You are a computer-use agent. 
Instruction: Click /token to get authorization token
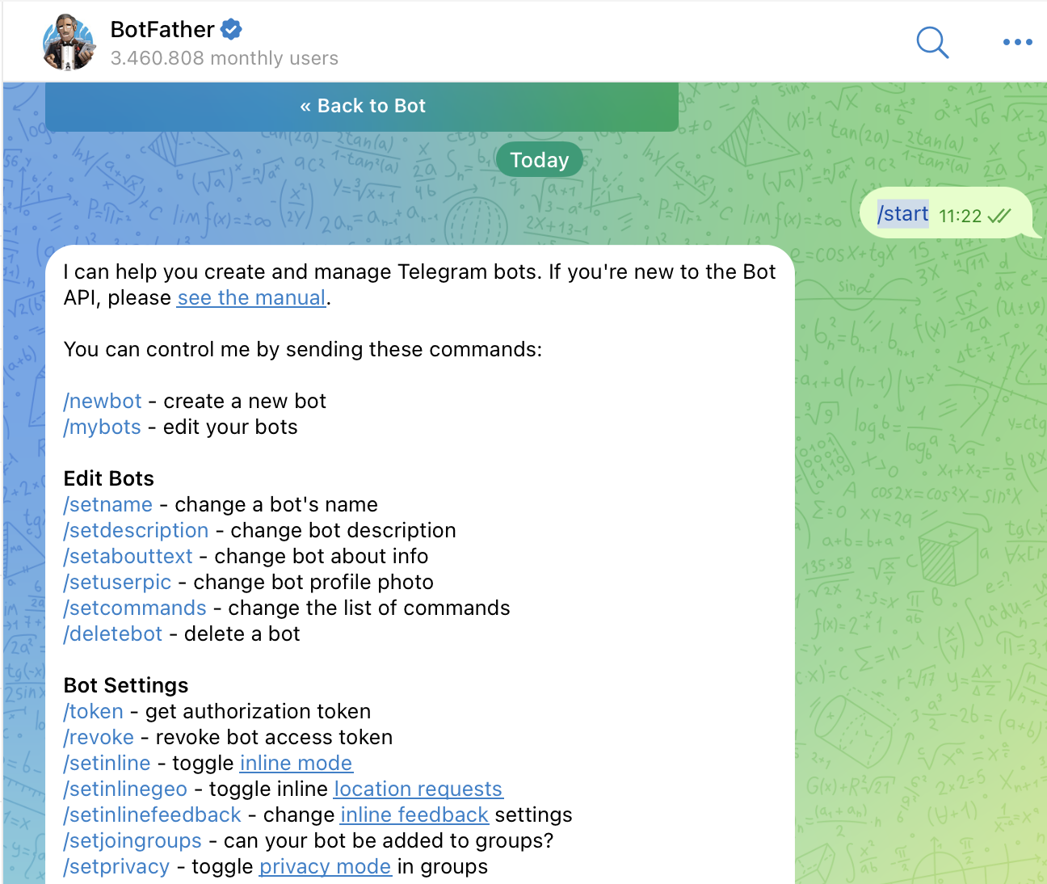[92, 711]
